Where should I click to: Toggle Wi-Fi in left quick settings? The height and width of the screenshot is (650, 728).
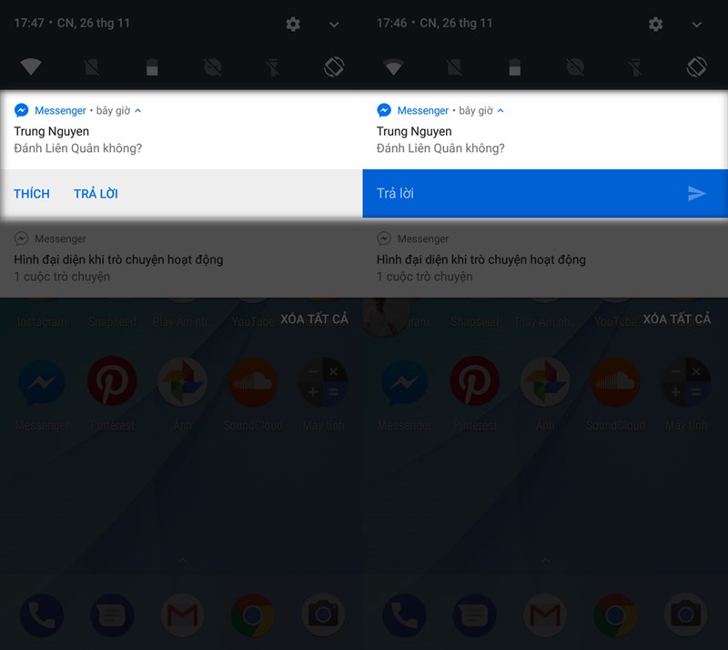click(31, 66)
